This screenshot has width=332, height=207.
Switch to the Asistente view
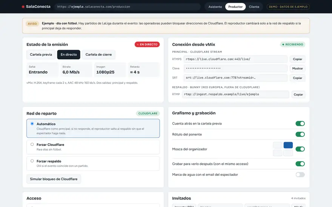(x=215, y=7)
